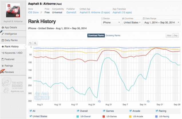This screenshot has height=119, width=182.
Task: Toggle the All checkbox
Action: pos(31,111)
